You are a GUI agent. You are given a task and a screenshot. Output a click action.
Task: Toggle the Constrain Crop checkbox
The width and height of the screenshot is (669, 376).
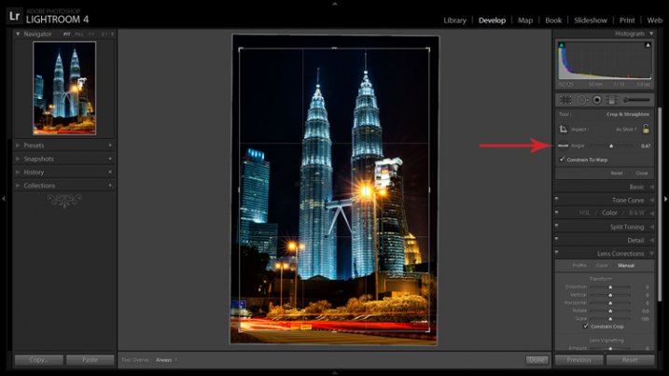(x=586, y=327)
